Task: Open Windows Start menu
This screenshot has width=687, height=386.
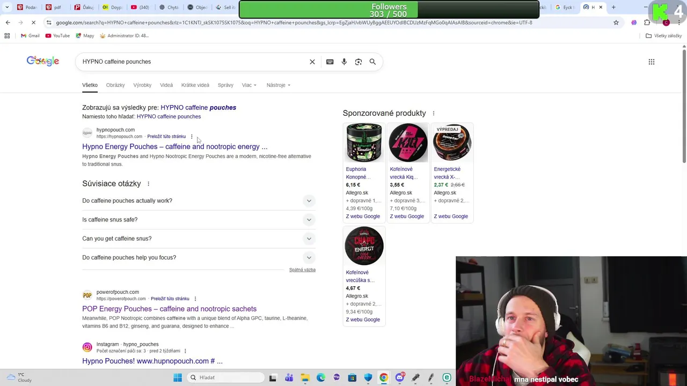Action: tap(178, 377)
